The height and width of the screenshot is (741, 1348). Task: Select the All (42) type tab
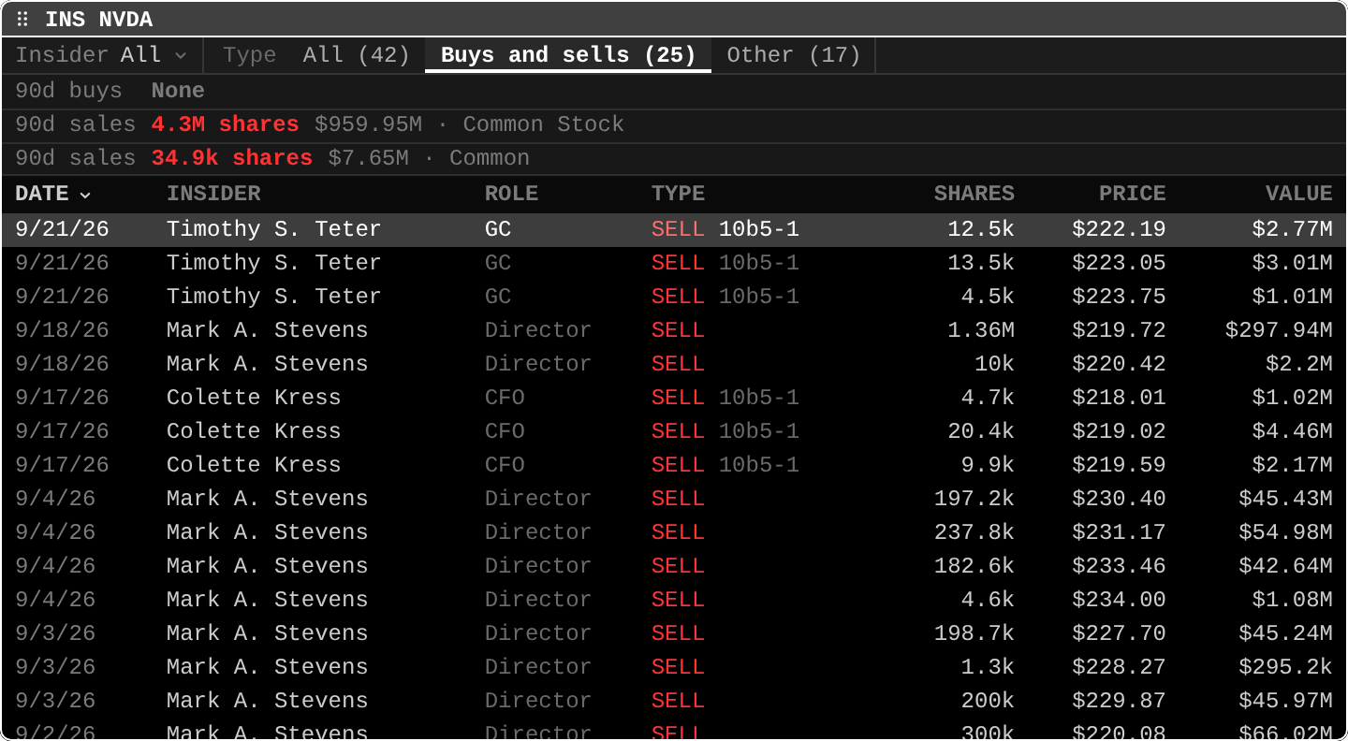[357, 55]
